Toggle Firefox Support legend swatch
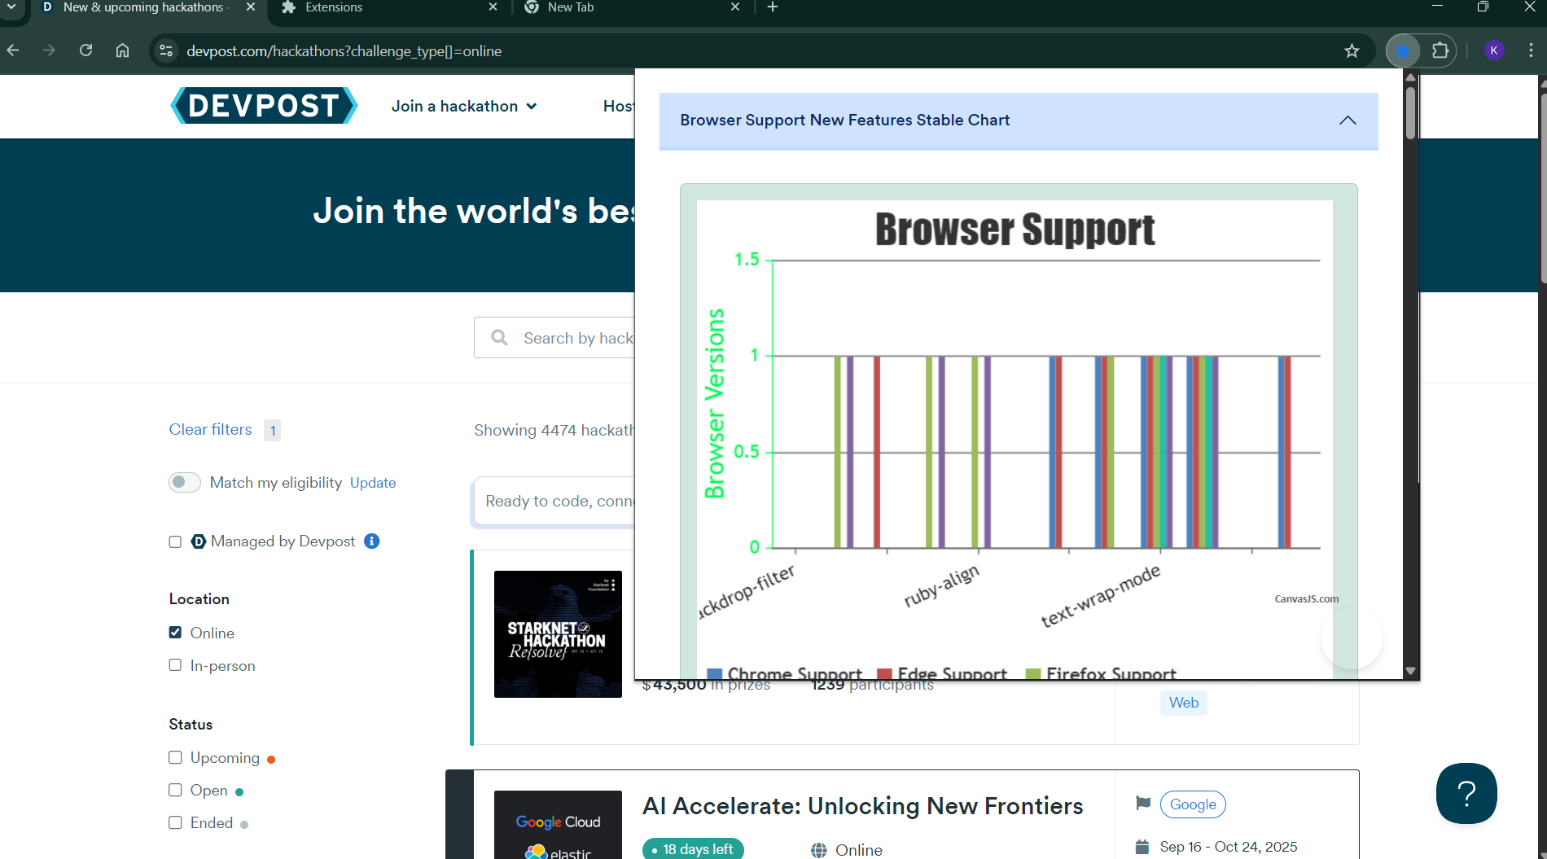 pos(1033,674)
